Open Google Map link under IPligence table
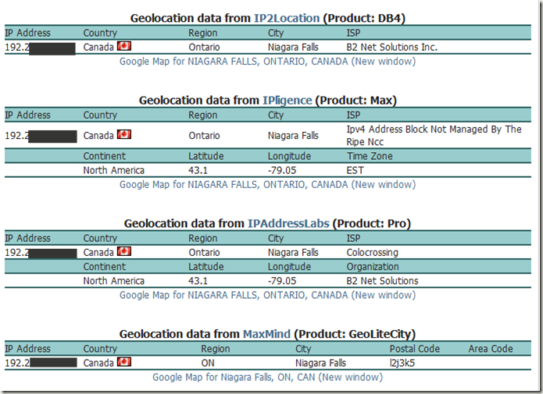The height and width of the screenshot is (394, 543). click(267, 185)
